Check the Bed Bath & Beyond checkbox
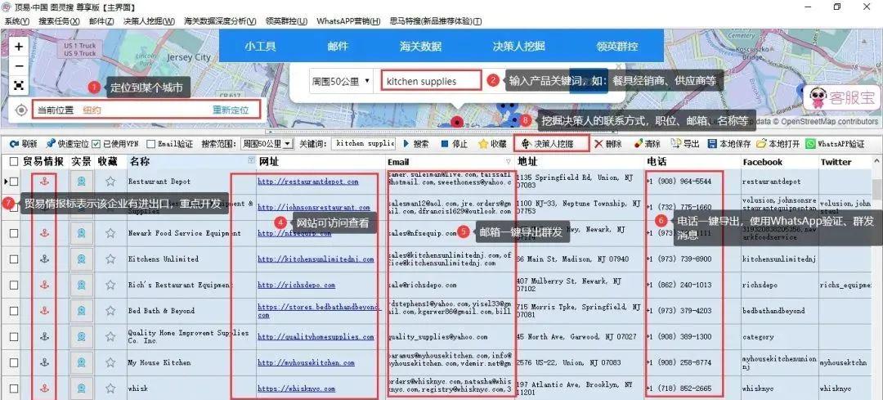883x400 pixels. point(14,311)
